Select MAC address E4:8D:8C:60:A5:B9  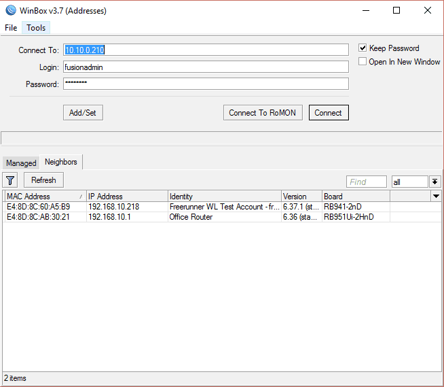click(x=38, y=207)
